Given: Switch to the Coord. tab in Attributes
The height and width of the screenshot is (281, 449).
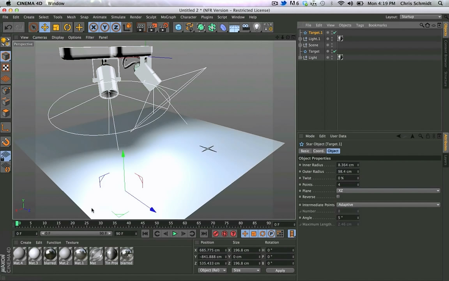Looking at the screenshot, I should pos(318,151).
